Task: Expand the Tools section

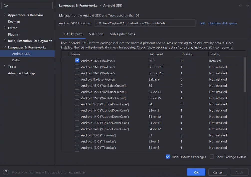Action: (5, 66)
